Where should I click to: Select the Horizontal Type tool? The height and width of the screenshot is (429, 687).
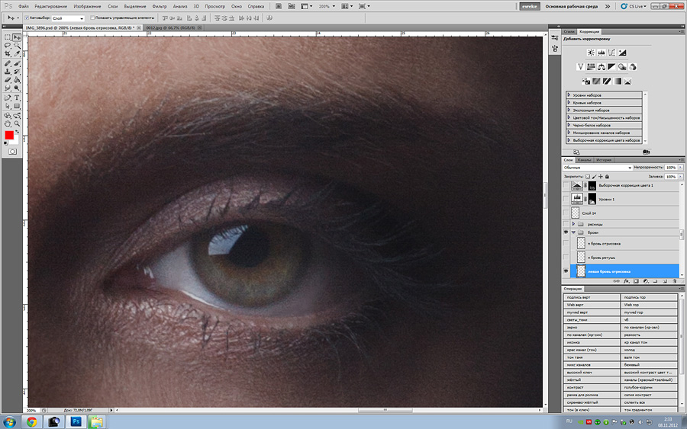pos(17,98)
